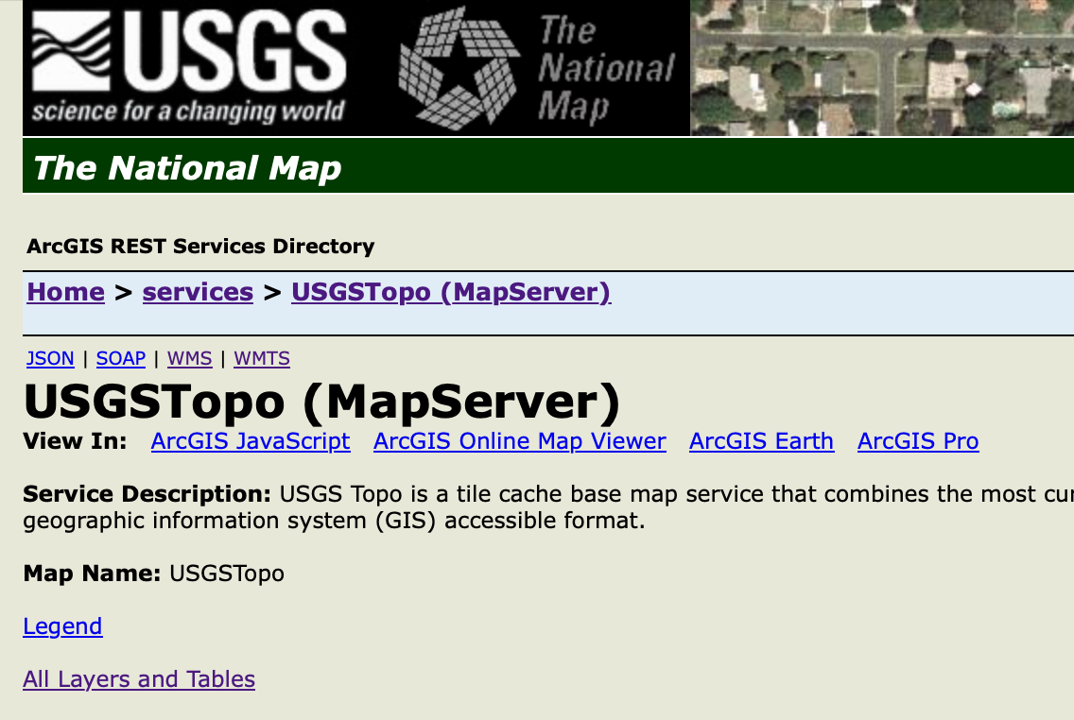View the map in ArcGIS JavaScript
This screenshot has height=720, width=1074.
pyautogui.click(x=251, y=441)
